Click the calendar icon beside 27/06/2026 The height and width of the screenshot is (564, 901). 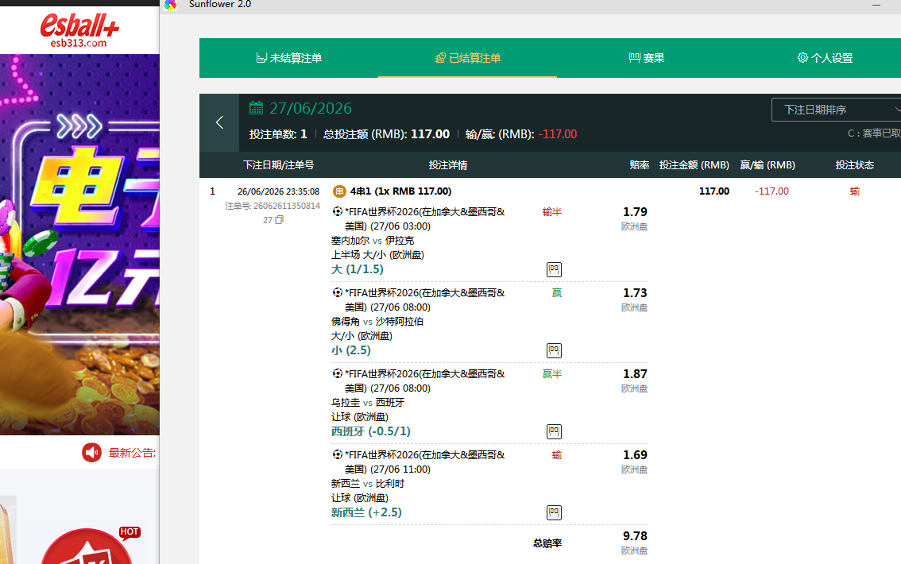pos(256,108)
